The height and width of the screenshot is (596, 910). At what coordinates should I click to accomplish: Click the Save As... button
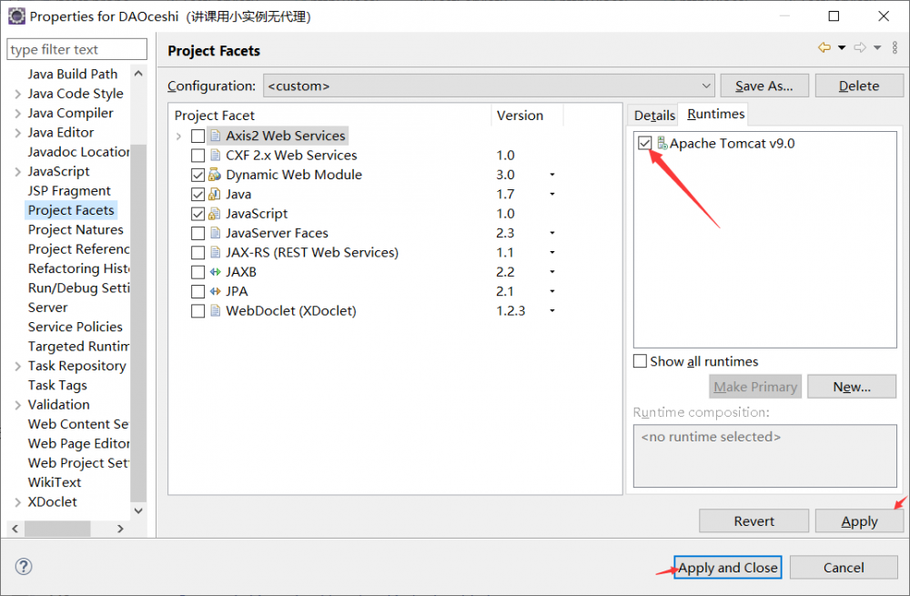tap(763, 86)
